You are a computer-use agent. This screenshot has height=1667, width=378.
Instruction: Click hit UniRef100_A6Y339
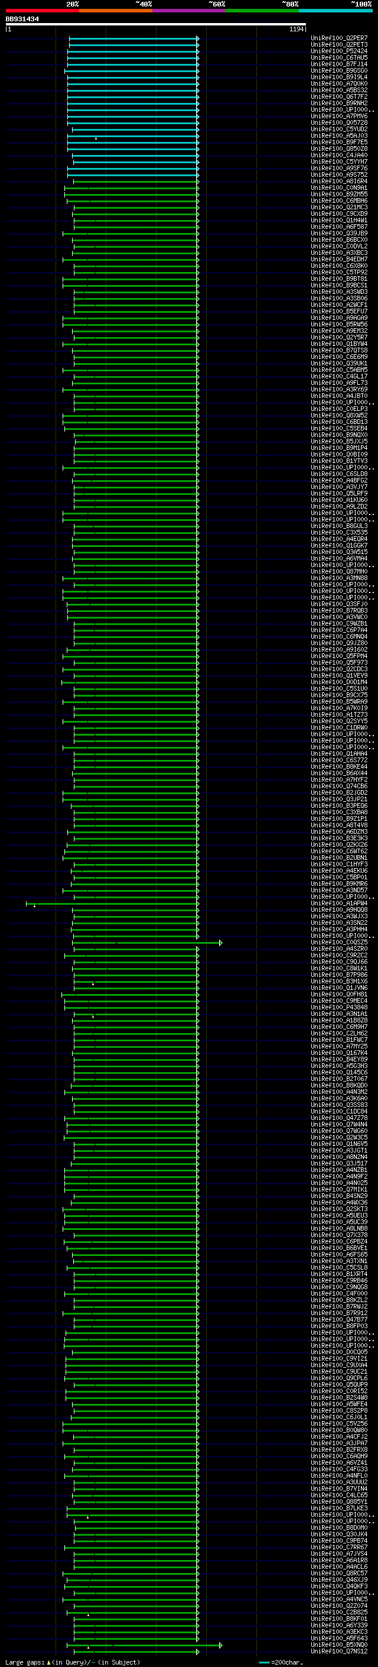click(339, 1626)
